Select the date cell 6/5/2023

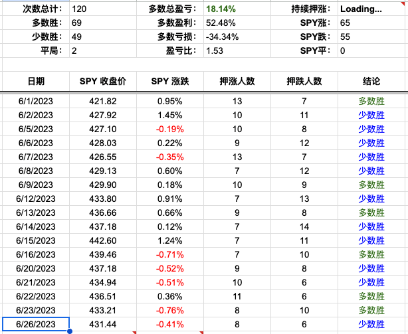[36, 129]
